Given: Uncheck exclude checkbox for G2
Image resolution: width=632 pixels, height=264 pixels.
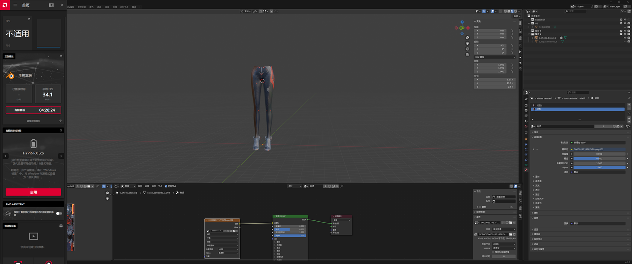Looking at the screenshot, I should [x=621, y=23].
